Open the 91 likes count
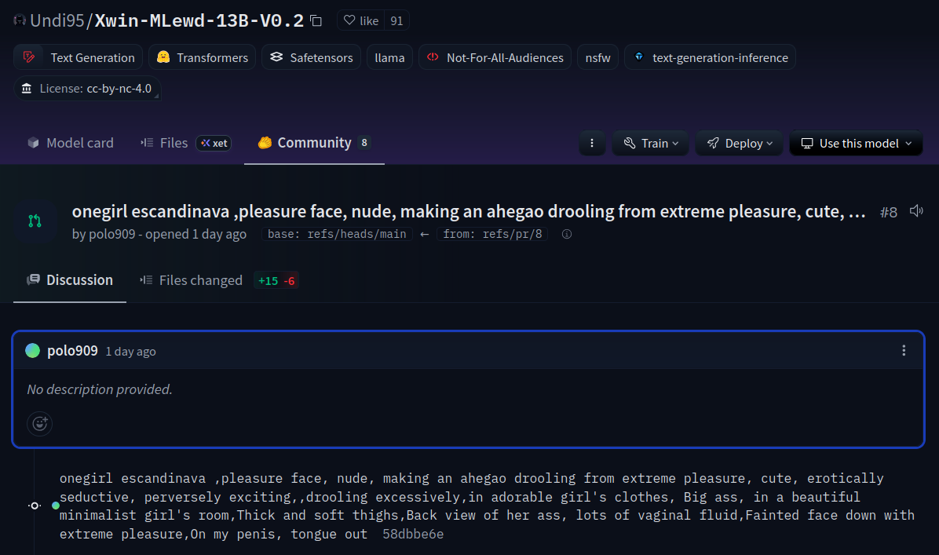 tap(396, 20)
